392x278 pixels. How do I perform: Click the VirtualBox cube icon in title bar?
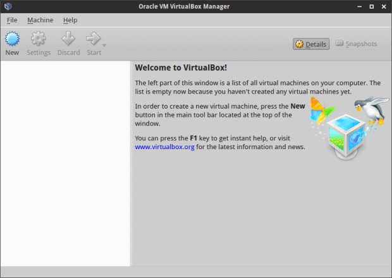tap(8, 6)
